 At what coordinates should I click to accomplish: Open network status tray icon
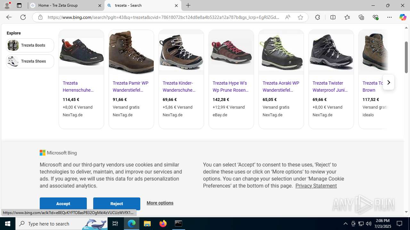click(x=361, y=224)
